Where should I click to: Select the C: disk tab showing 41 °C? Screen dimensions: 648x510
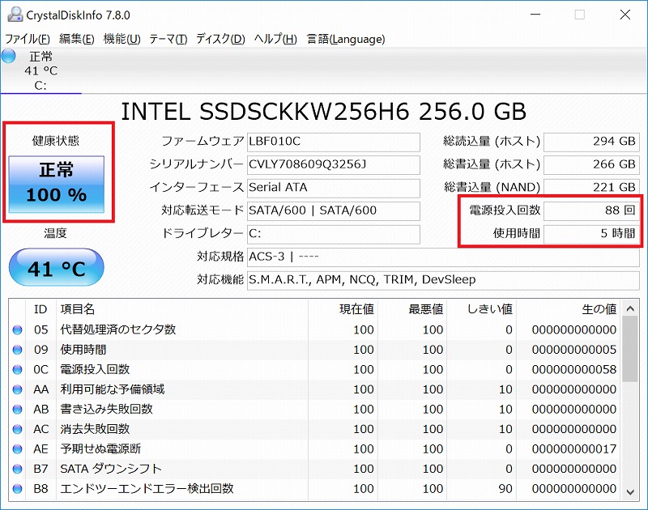41,70
